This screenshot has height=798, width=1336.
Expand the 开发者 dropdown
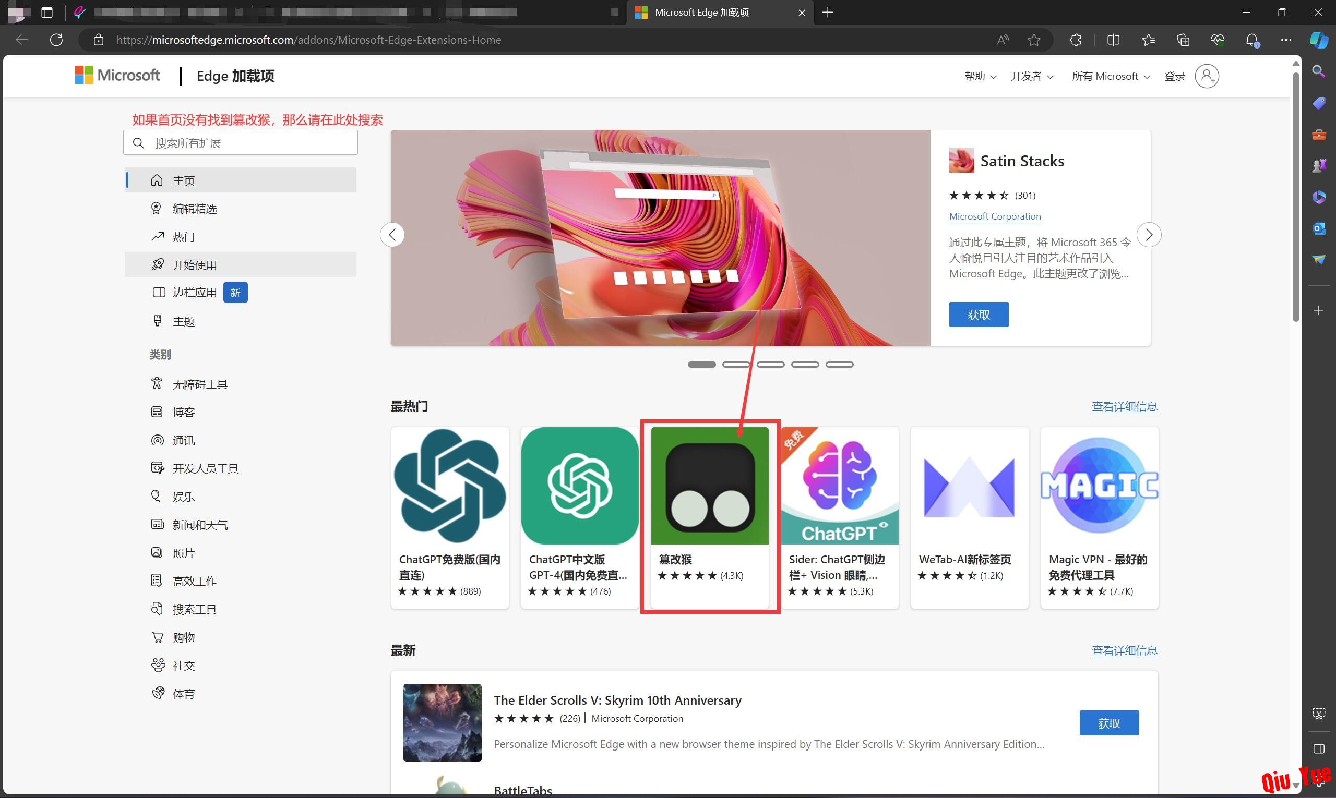point(1032,76)
